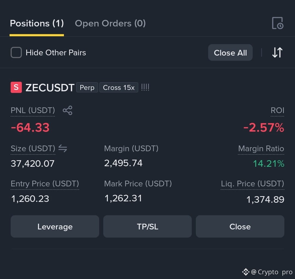
Task: Tap the ADL indicator bars next to Cross 15x
Action: [145, 87]
